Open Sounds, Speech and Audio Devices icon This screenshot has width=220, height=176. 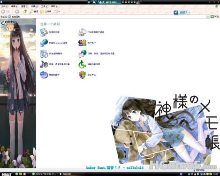44,64
